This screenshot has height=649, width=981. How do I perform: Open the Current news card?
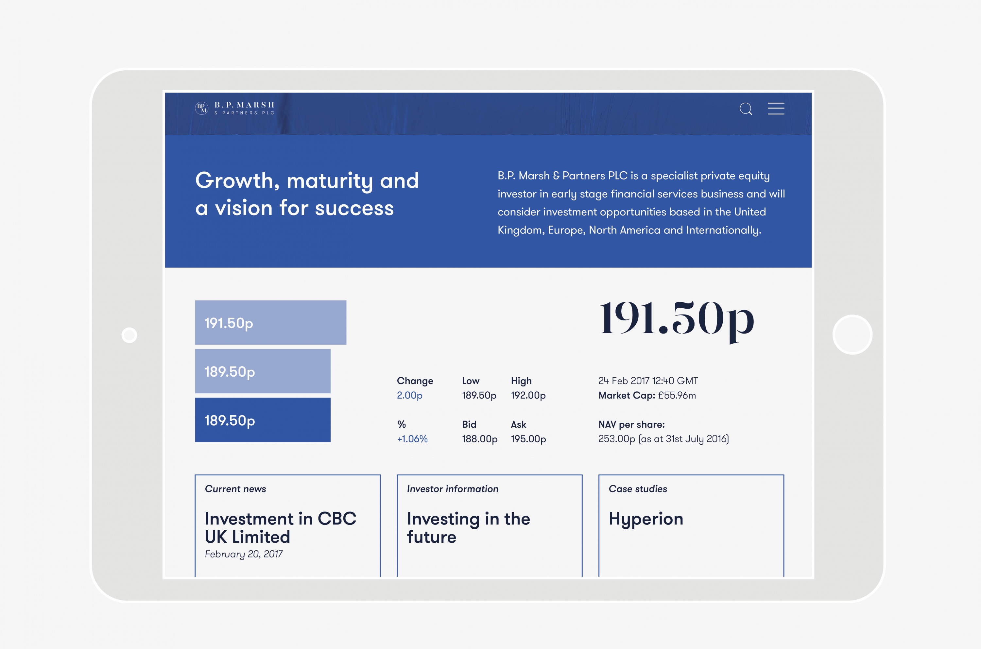click(288, 526)
